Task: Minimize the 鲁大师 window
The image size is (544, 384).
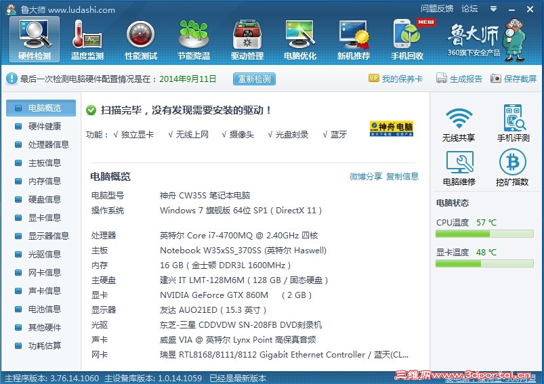Action: pyautogui.click(x=511, y=9)
